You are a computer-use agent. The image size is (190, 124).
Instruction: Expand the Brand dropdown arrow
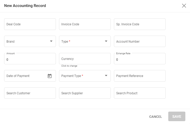coord(51,41)
